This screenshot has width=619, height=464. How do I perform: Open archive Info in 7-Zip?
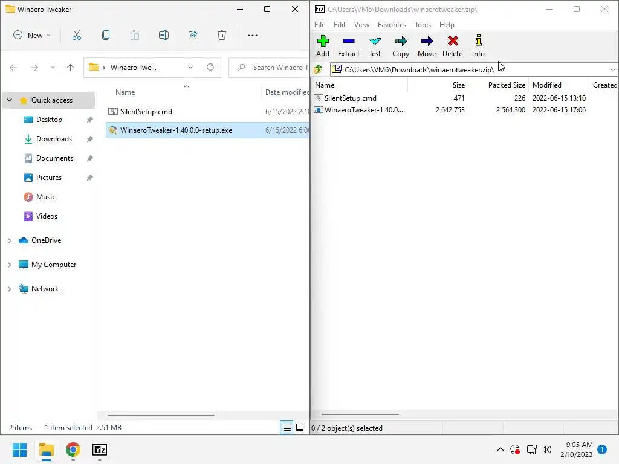(x=478, y=46)
